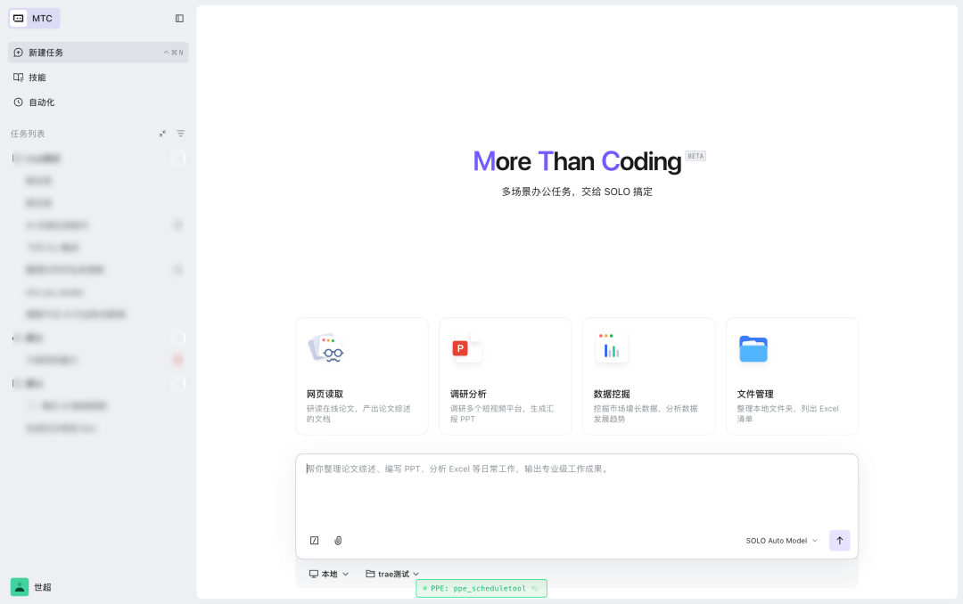
Task: Select the 网页读取 suggestion card
Action: point(362,376)
